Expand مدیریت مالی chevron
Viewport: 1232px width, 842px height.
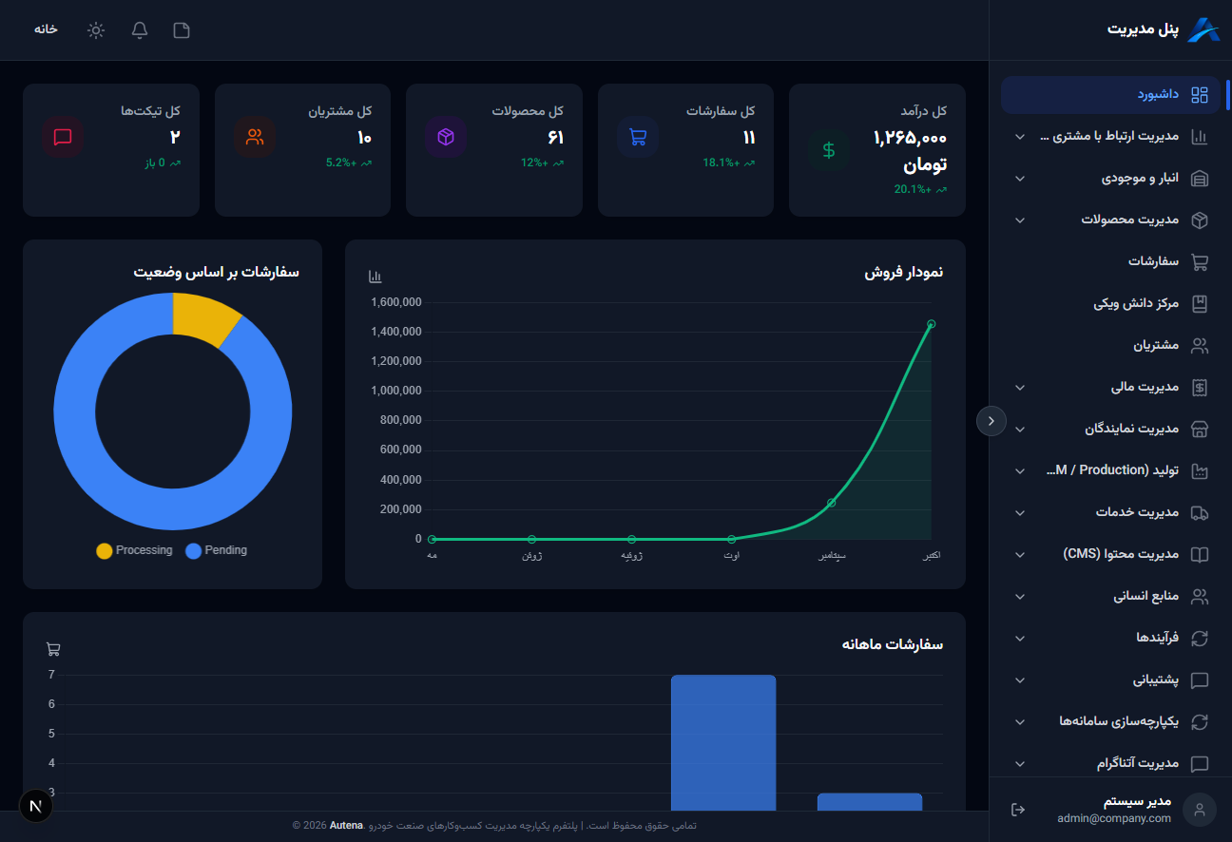click(x=1020, y=388)
